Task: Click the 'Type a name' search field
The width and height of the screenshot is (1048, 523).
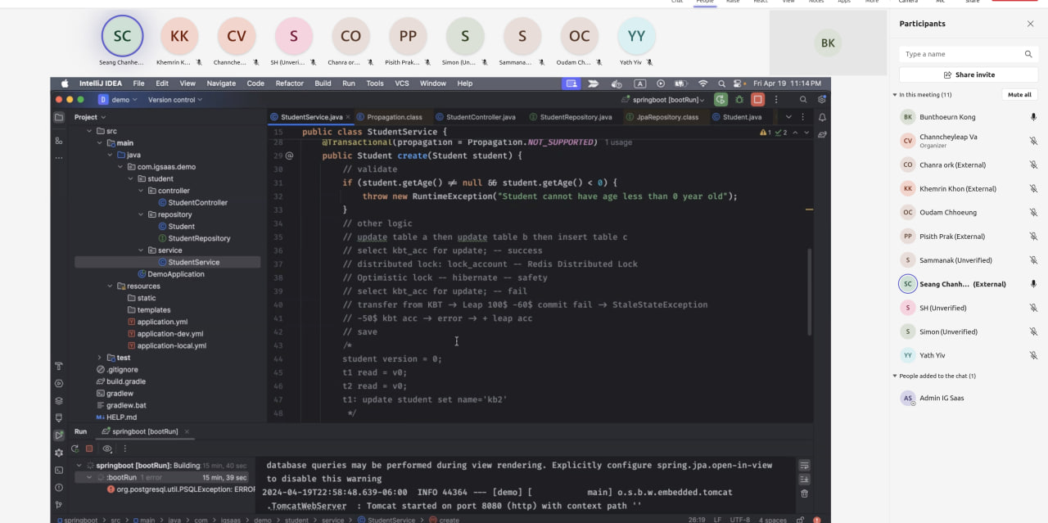Action: click(969, 54)
